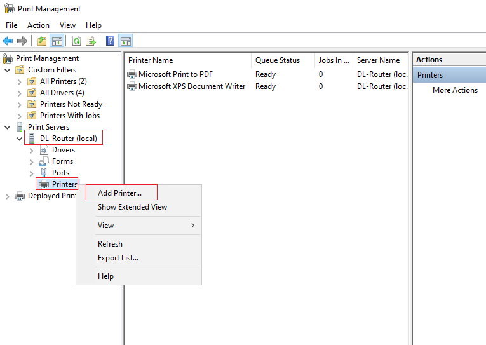Choose Add Printer... from context menu

click(119, 193)
